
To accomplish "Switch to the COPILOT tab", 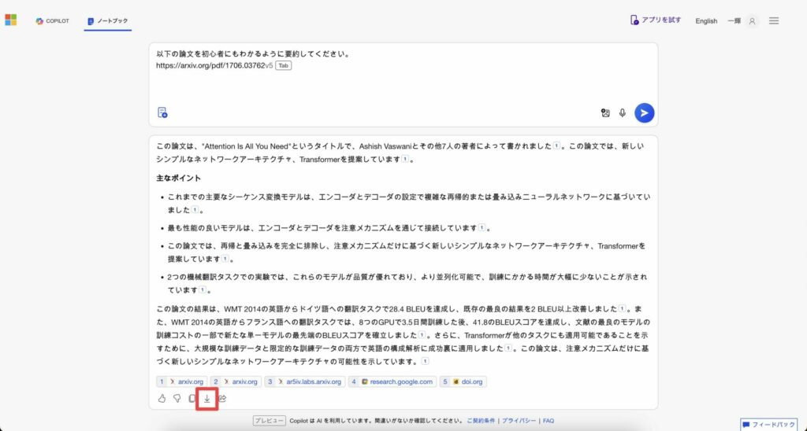I will [x=53, y=21].
